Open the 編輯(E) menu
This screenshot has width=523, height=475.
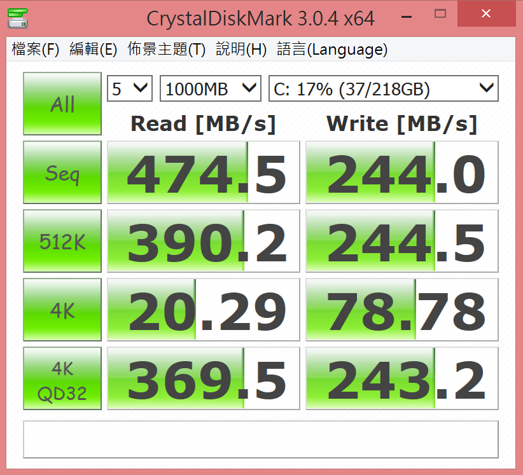point(93,50)
